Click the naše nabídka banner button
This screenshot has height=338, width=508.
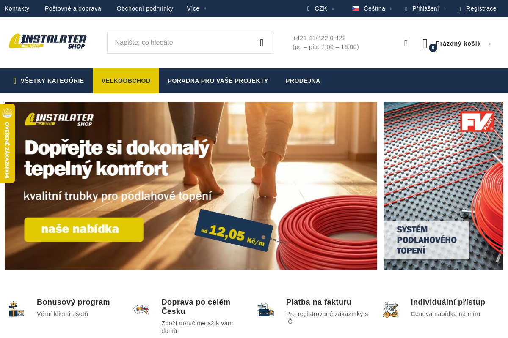(x=84, y=229)
